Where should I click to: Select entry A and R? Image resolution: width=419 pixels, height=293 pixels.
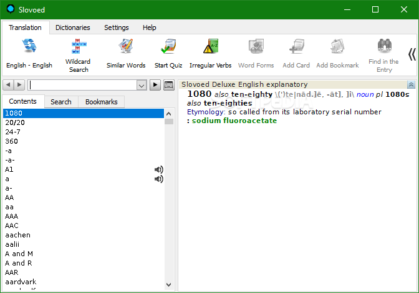pyautogui.click(x=84, y=263)
